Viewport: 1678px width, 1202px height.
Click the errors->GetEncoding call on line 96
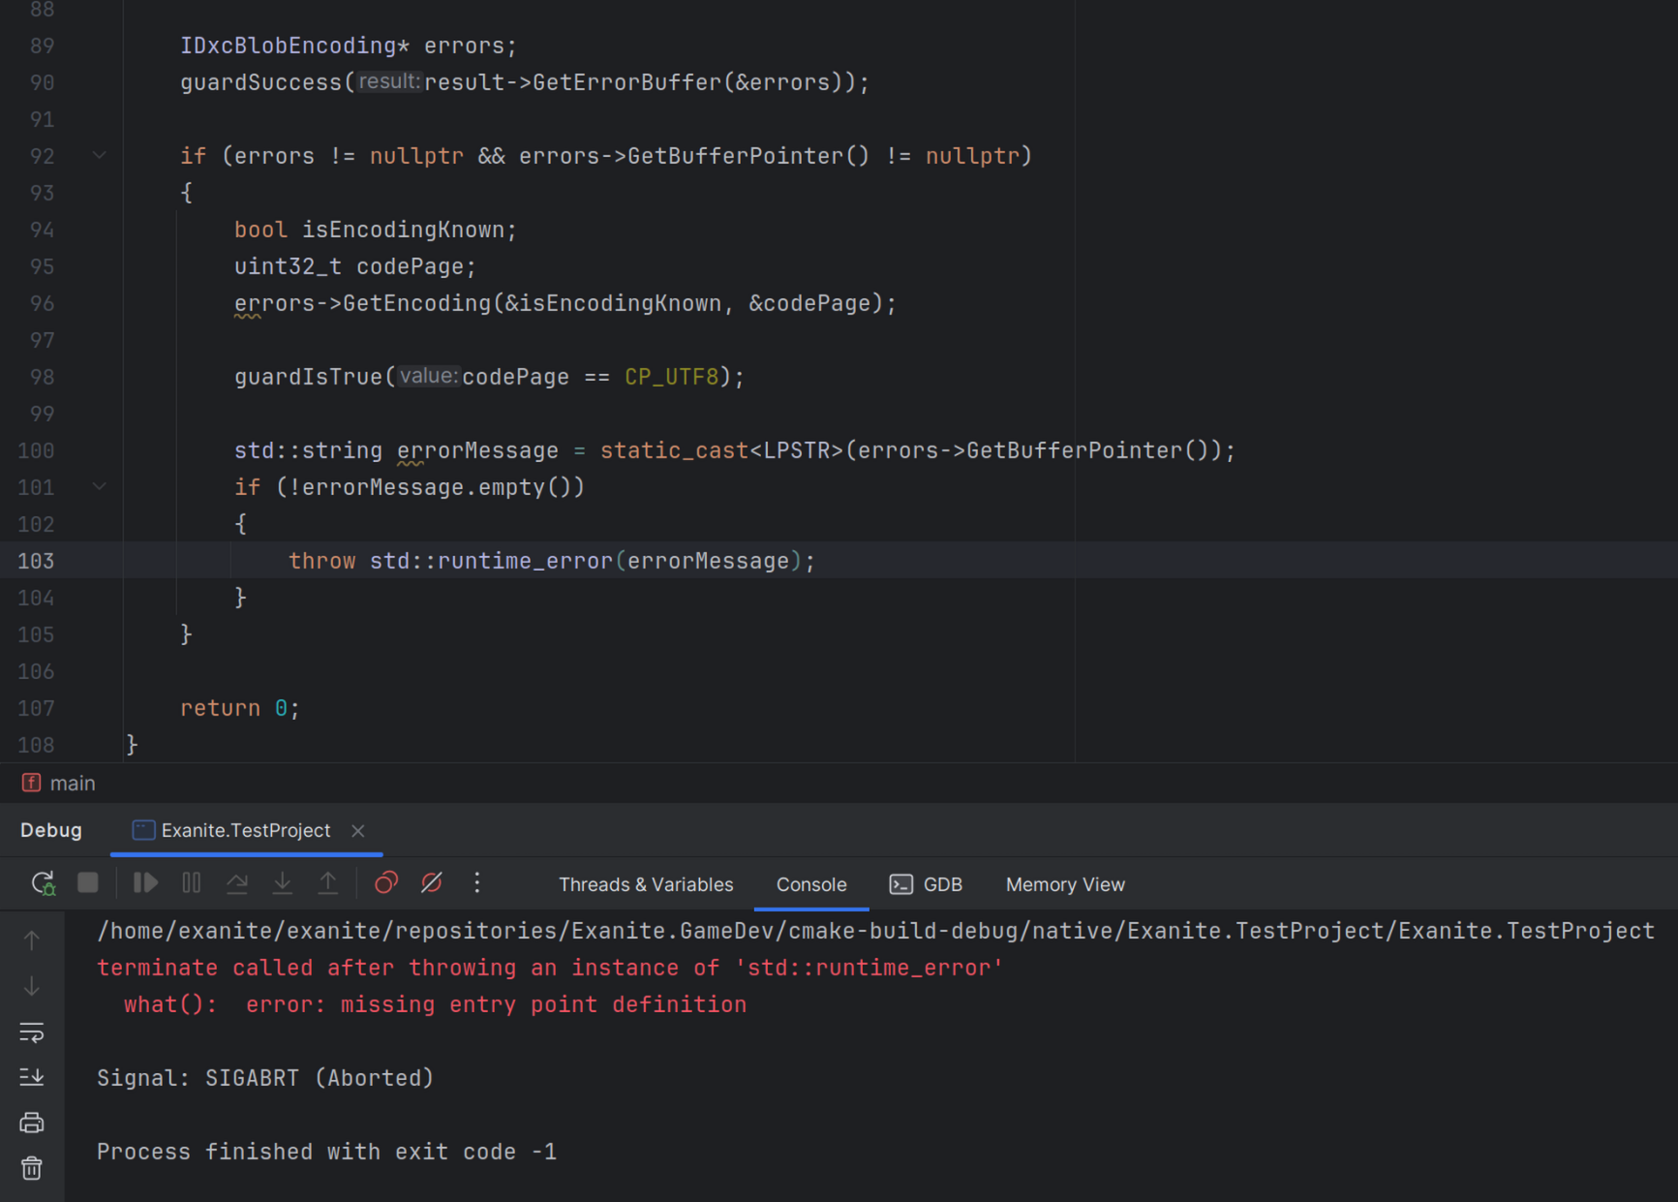click(x=565, y=303)
